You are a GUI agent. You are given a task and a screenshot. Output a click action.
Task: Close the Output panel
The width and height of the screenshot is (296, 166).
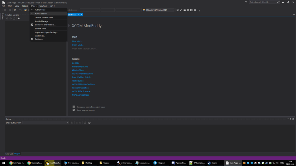pos(293,119)
